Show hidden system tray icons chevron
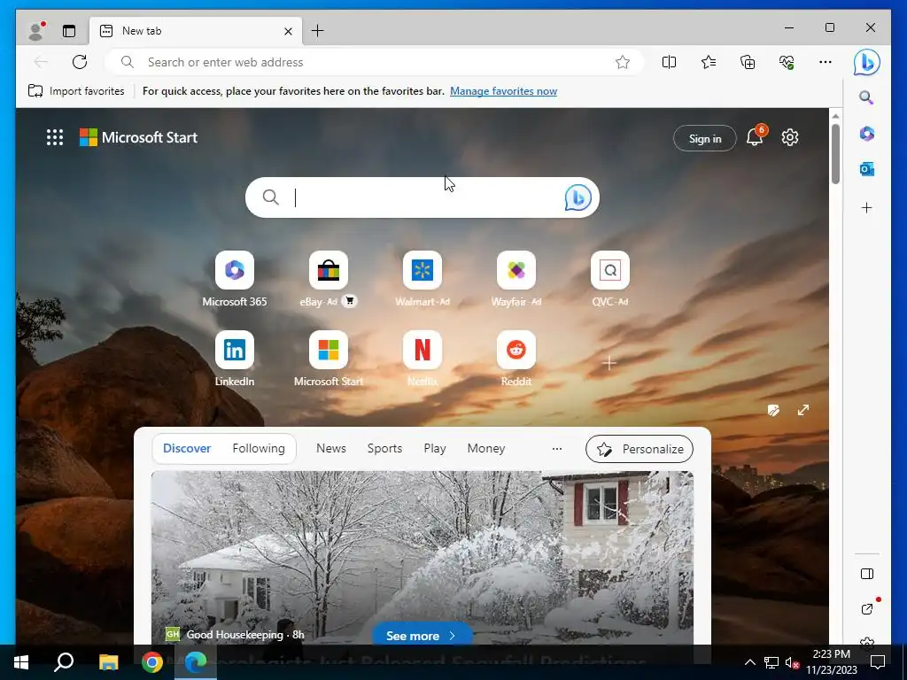This screenshot has width=907, height=680. tap(749, 662)
